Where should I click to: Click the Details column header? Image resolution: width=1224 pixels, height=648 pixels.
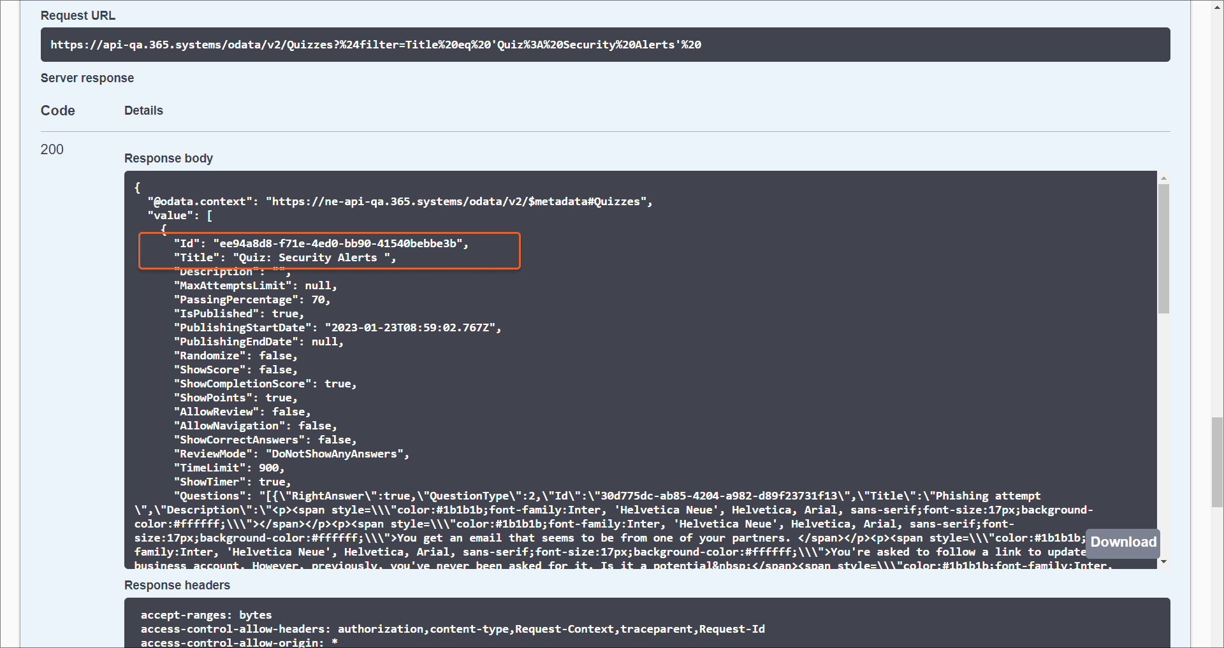tap(143, 111)
